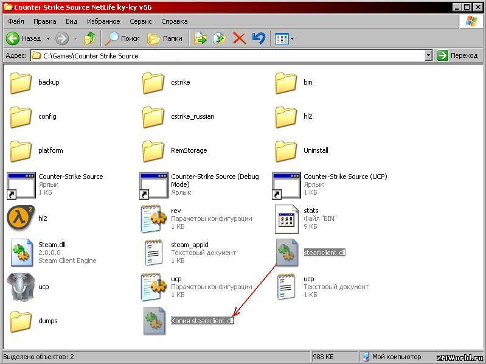Select the ucp configuration settings file icon
The height and width of the screenshot is (364, 486).
[154, 287]
